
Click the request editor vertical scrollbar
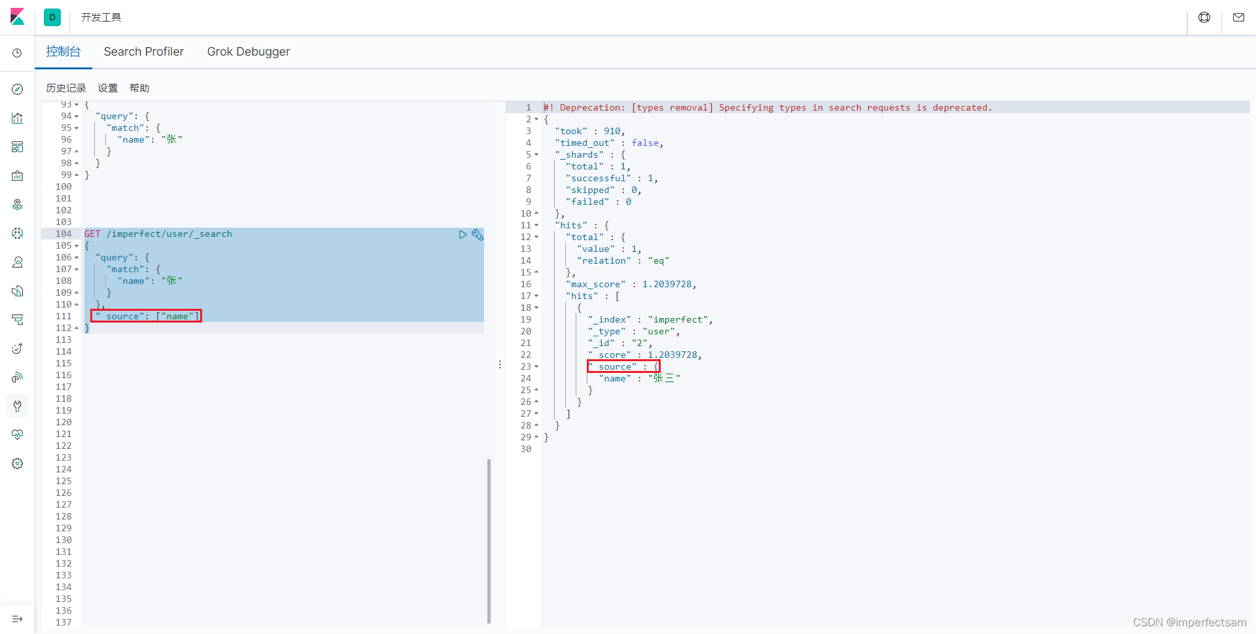pyautogui.click(x=489, y=541)
